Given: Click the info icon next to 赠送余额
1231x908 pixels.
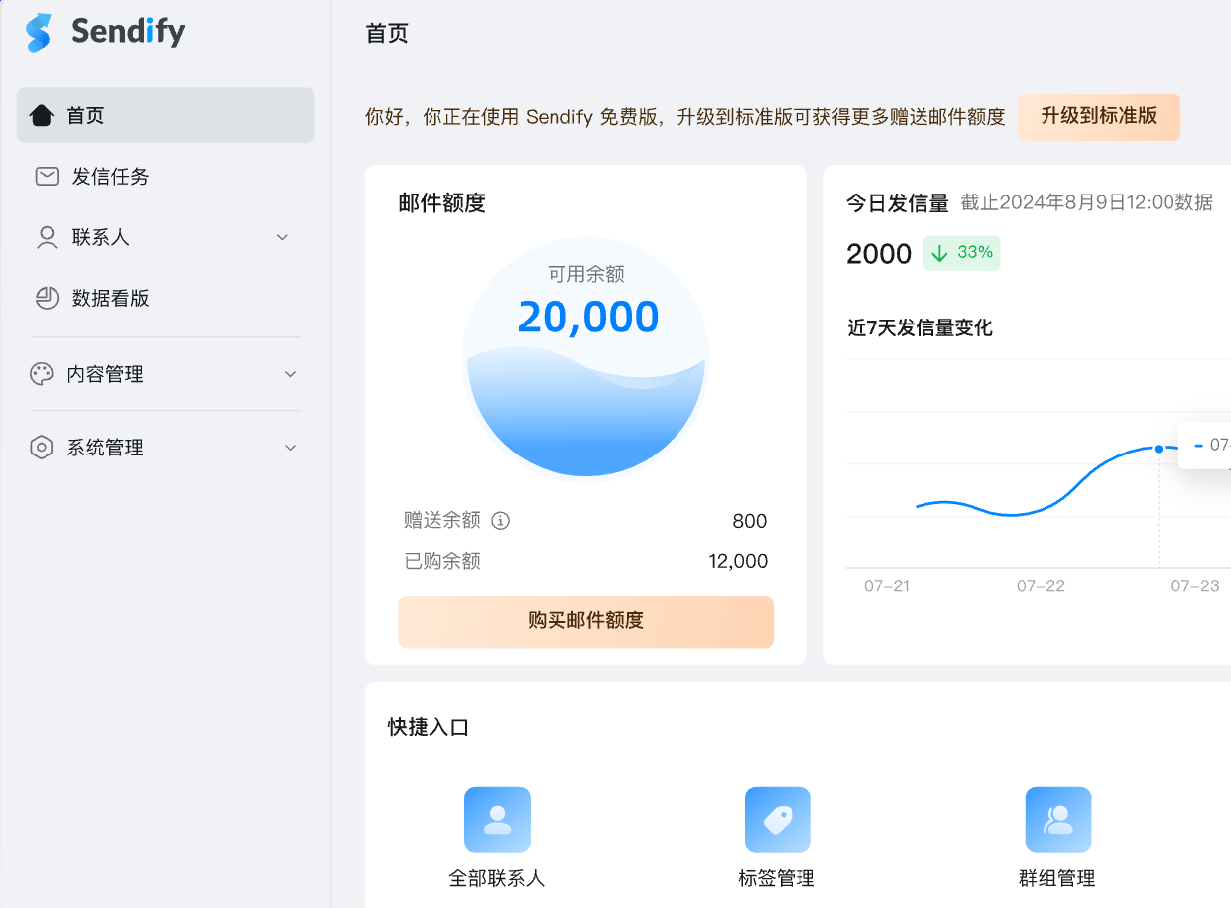Looking at the screenshot, I should pyautogui.click(x=501, y=521).
